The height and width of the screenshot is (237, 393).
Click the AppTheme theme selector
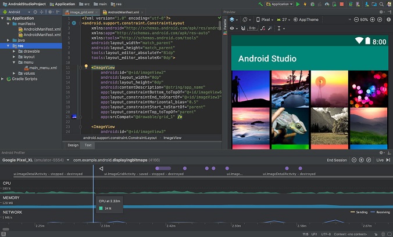click(x=308, y=19)
